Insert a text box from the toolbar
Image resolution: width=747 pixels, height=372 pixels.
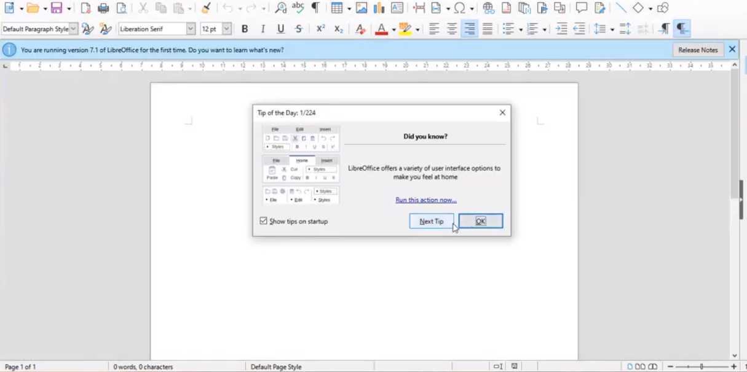397,8
